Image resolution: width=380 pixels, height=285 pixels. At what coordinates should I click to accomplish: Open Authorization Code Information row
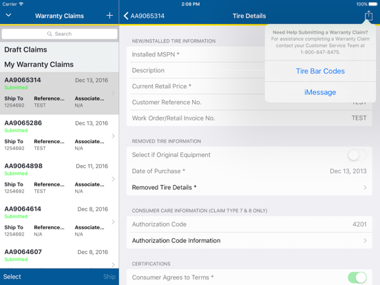[249, 240]
